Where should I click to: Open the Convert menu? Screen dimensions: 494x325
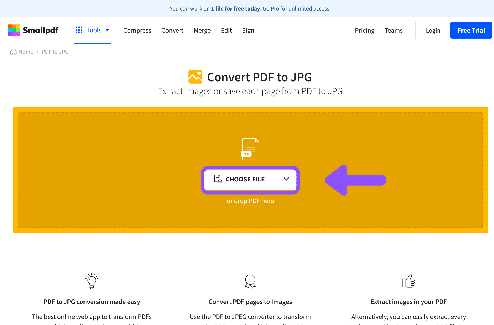coord(172,30)
